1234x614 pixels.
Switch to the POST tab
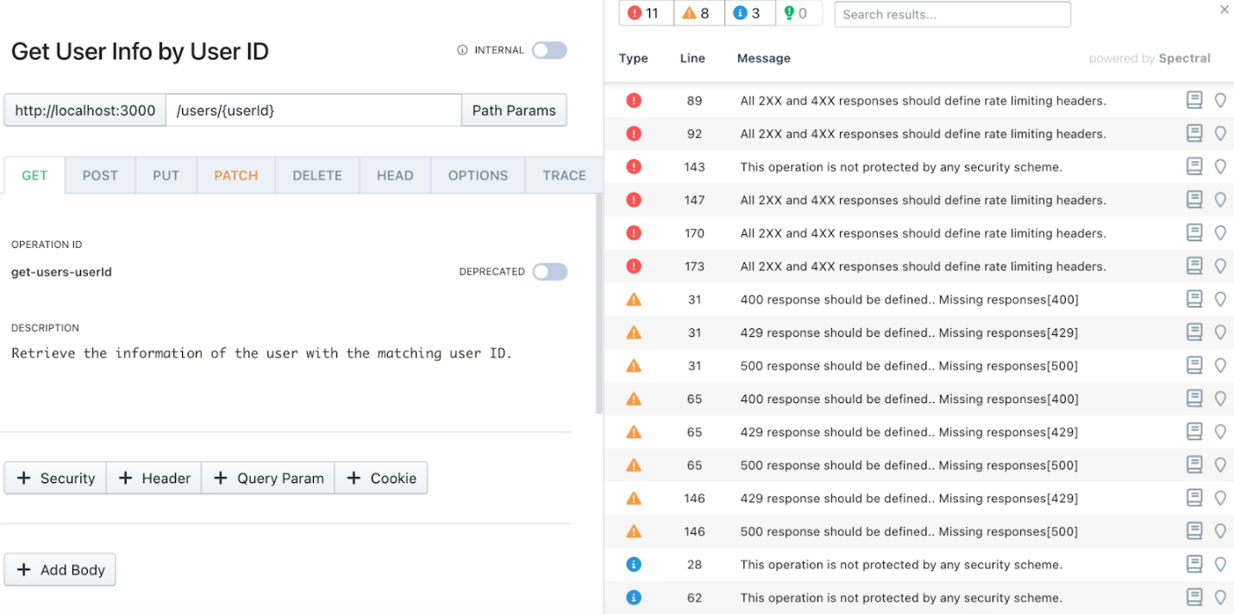[x=99, y=175]
